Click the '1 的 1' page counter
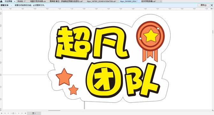Viewport: 214px width, 115px height. pos(13,113)
